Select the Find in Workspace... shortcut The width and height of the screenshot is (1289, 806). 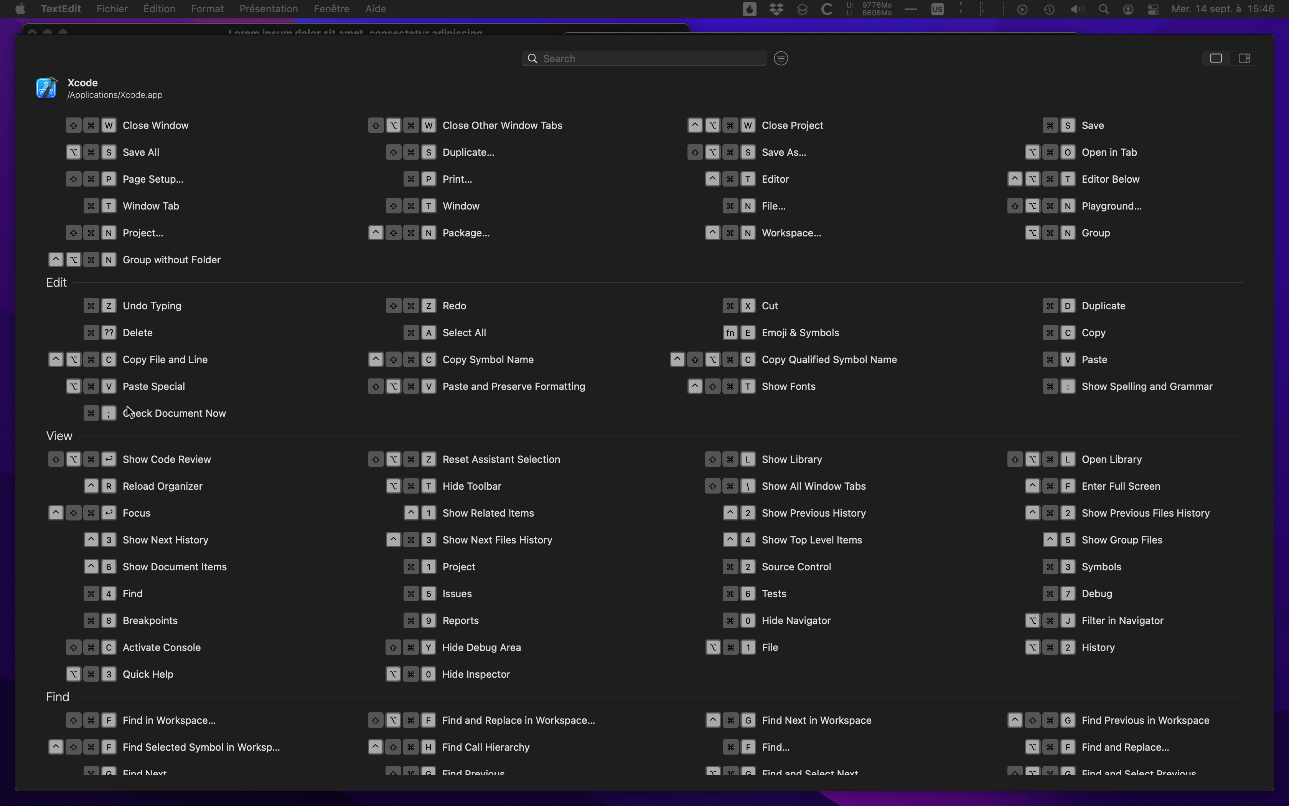click(x=141, y=721)
